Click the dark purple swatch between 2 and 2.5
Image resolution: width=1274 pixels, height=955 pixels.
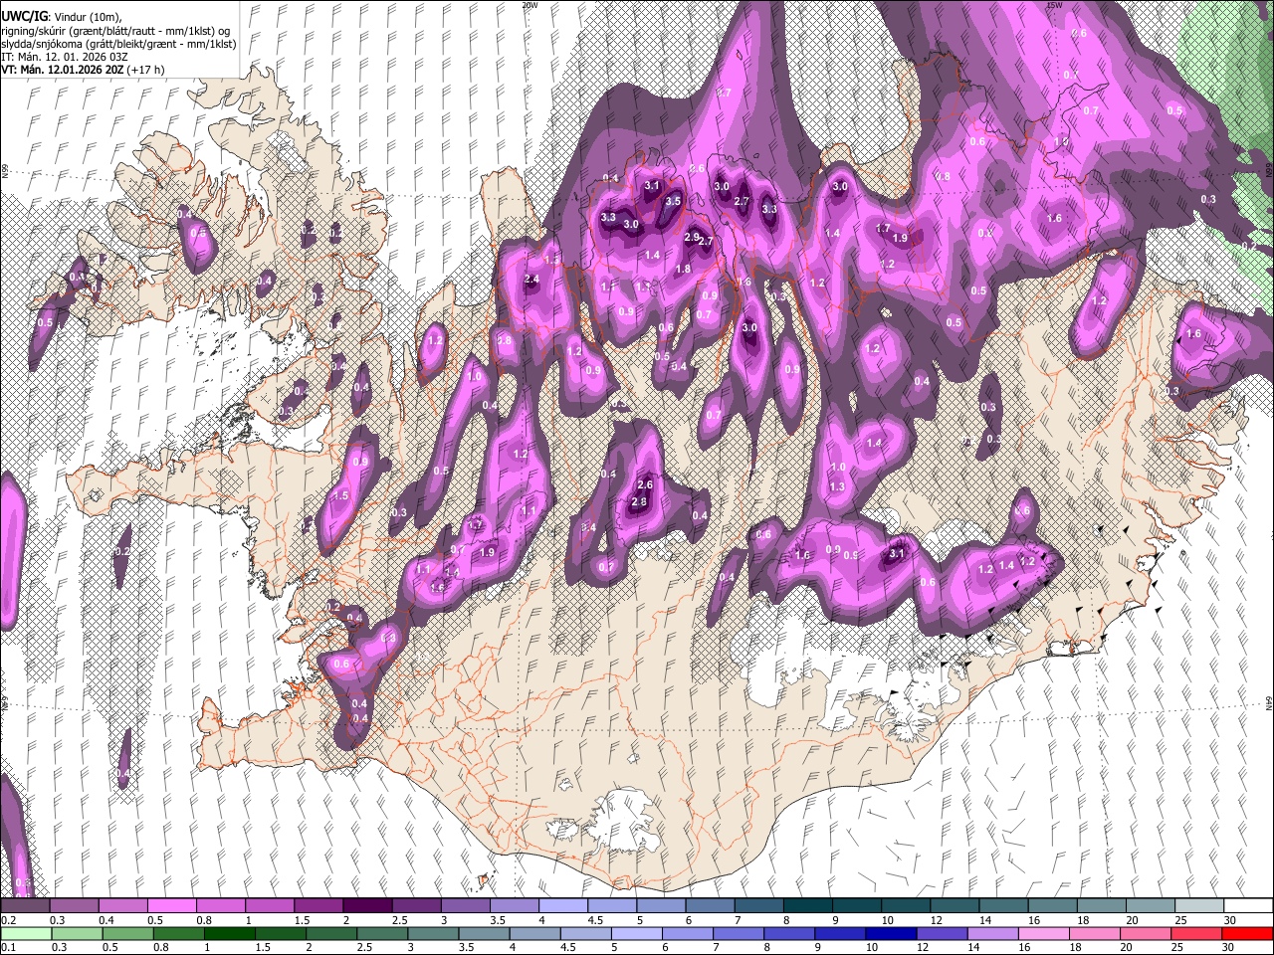click(366, 906)
